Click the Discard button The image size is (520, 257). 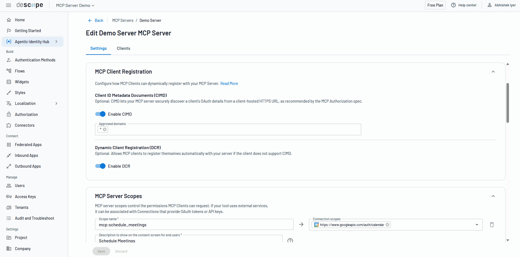tap(121, 251)
